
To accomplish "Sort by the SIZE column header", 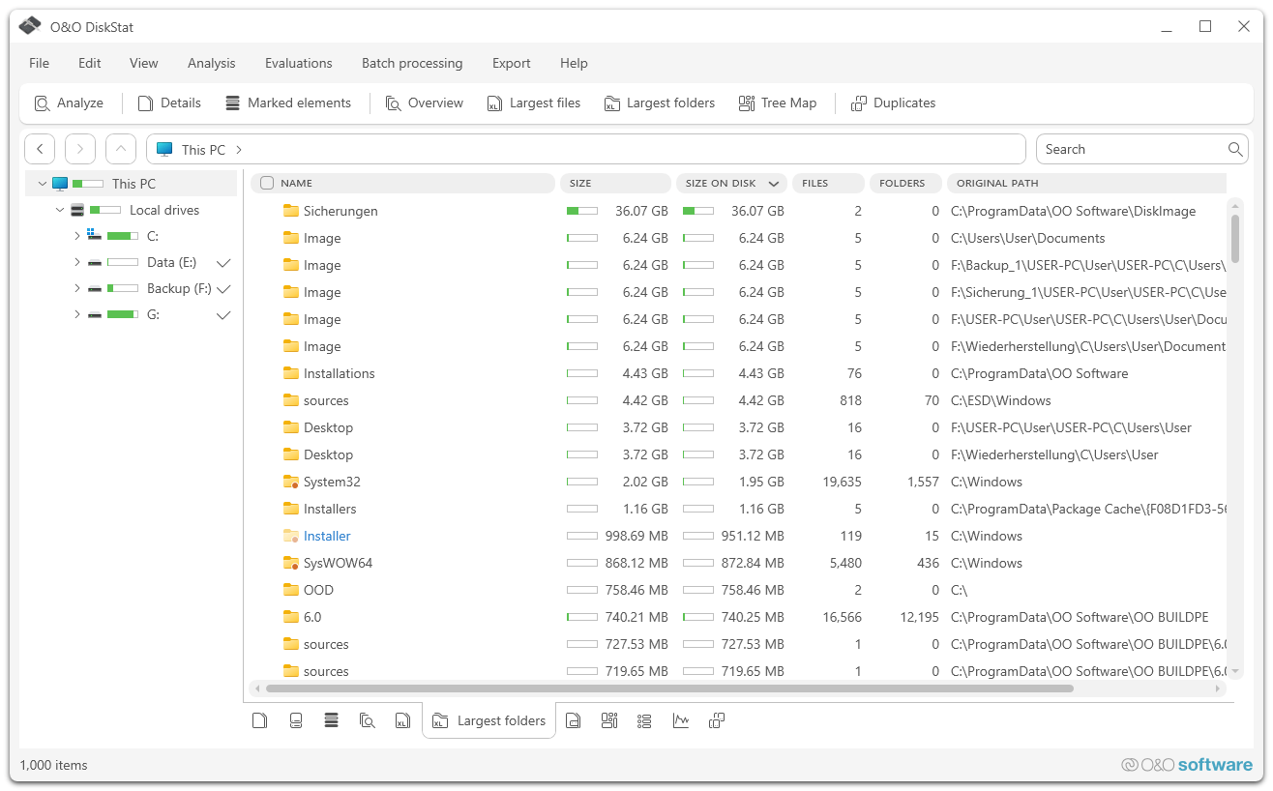I will click(615, 183).
